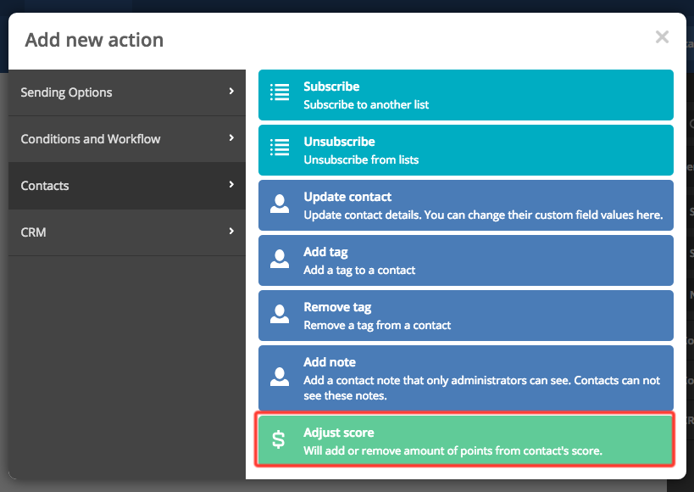Click the chevron next to CRM
The width and height of the screenshot is (694, 492).
(x=231, y=231)
